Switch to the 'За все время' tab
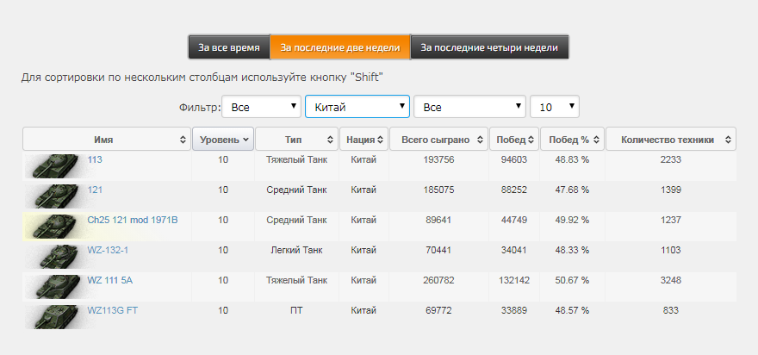Viewport: 758px width, 355px height. tap(229, 47)
